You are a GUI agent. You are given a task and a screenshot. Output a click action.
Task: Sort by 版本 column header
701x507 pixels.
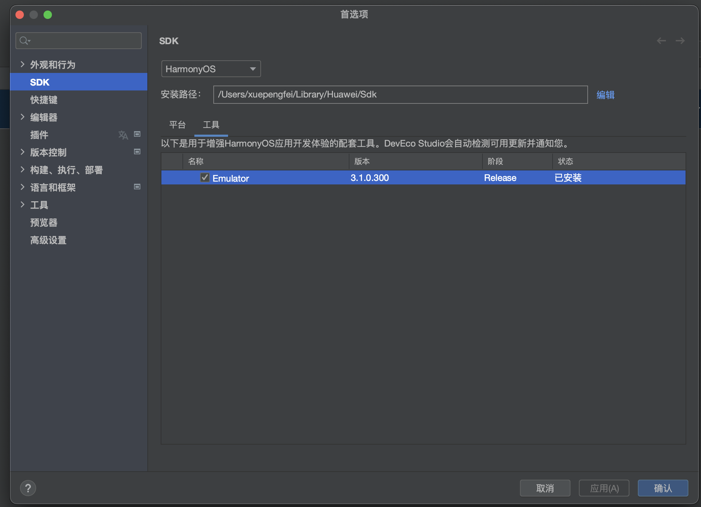pos(416,161)
